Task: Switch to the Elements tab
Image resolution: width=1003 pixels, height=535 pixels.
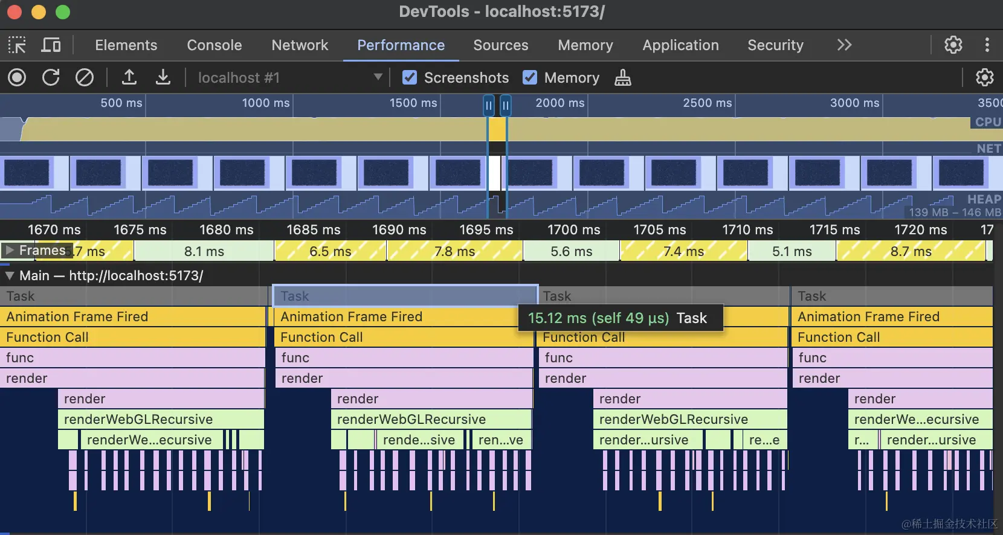Action: pyautogui.click(x=126, y=45)
